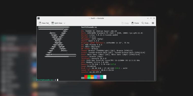
Task: Click the 'OS: TUXEDO OS (Debian base)' line
Action: (99, 31)
